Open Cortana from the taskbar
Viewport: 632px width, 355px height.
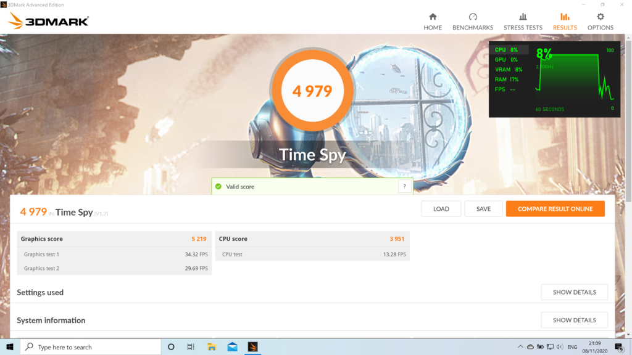tap(171, 346)
